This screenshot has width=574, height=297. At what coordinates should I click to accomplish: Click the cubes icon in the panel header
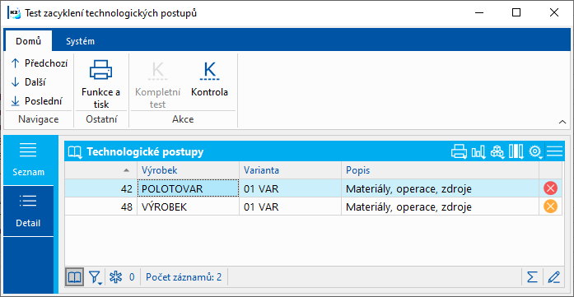[497, 152]
